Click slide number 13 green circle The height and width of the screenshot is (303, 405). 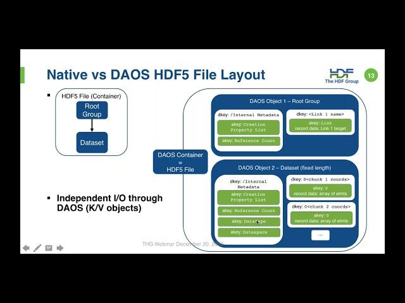(371, 76)
